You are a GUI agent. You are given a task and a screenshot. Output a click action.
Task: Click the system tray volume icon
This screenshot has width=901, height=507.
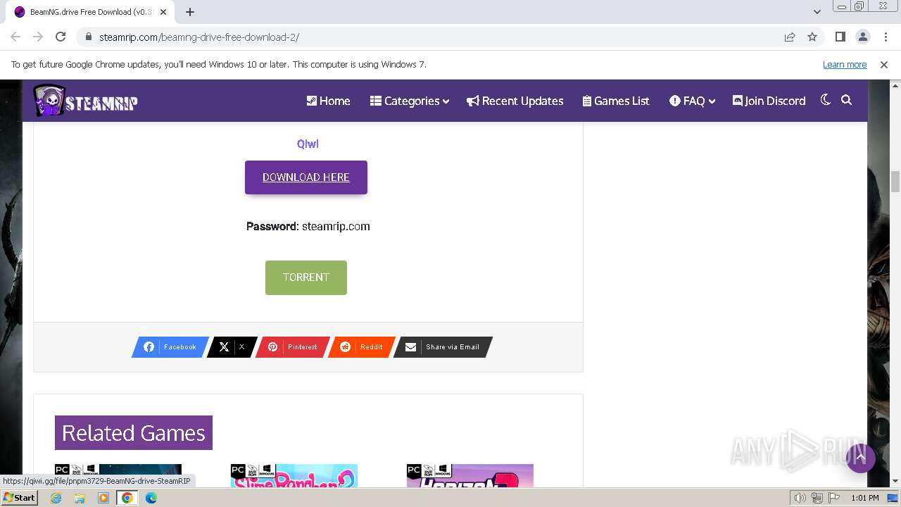pyautogui.click(x=800, y=498)
